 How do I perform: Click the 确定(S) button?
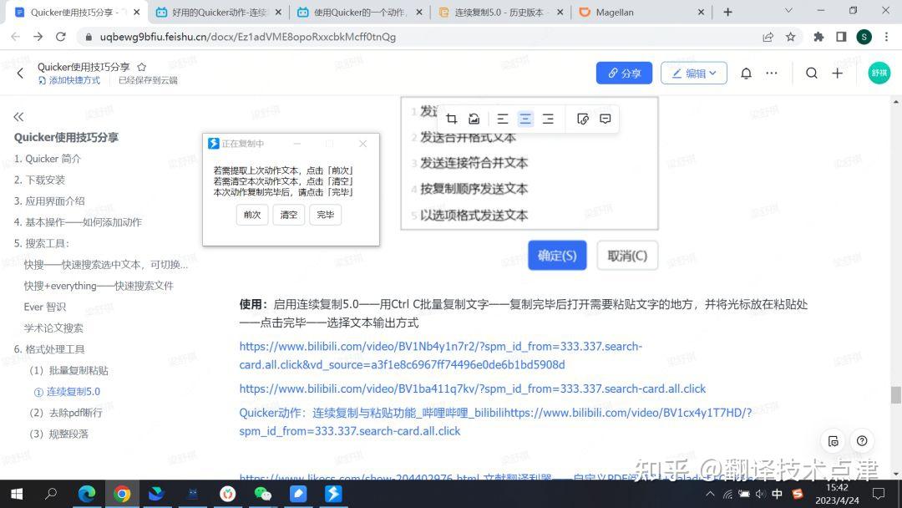point(557,256)
